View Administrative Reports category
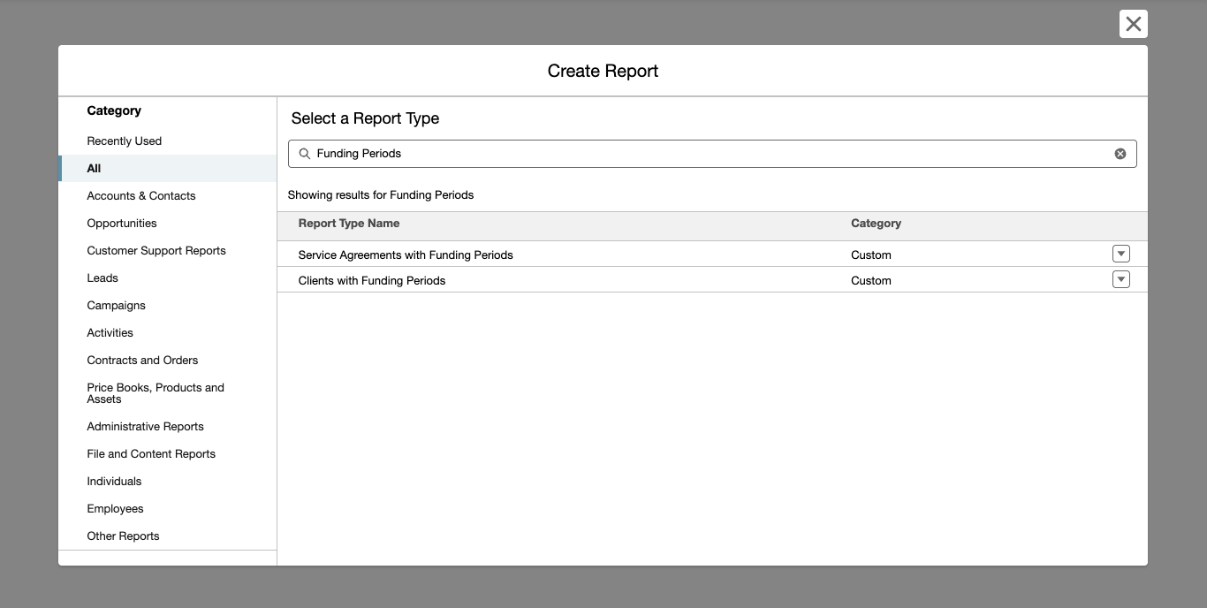The width and height of the screenshot is (1207, 608). (x=145, y=427)
